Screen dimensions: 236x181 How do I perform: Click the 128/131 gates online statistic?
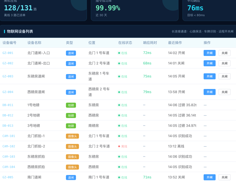(x=18, y=8)
